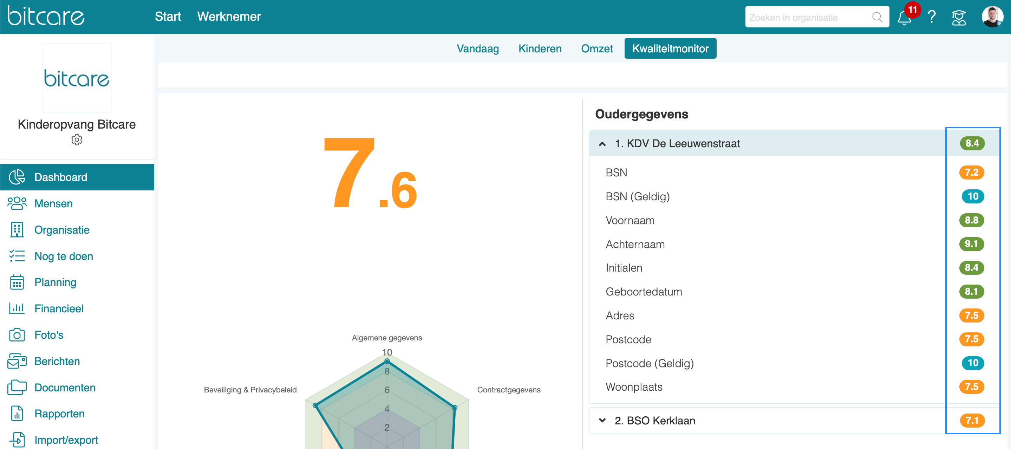This screenshot has width=1011, height=449.
Task: Click the BSN (Geldig) row
Action: 794,196
